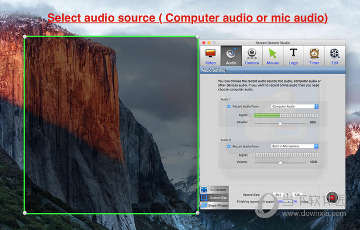360x230 pixels.
Task: Click the top-left handle of green capture frame
Action: click(x=25, y=37)
